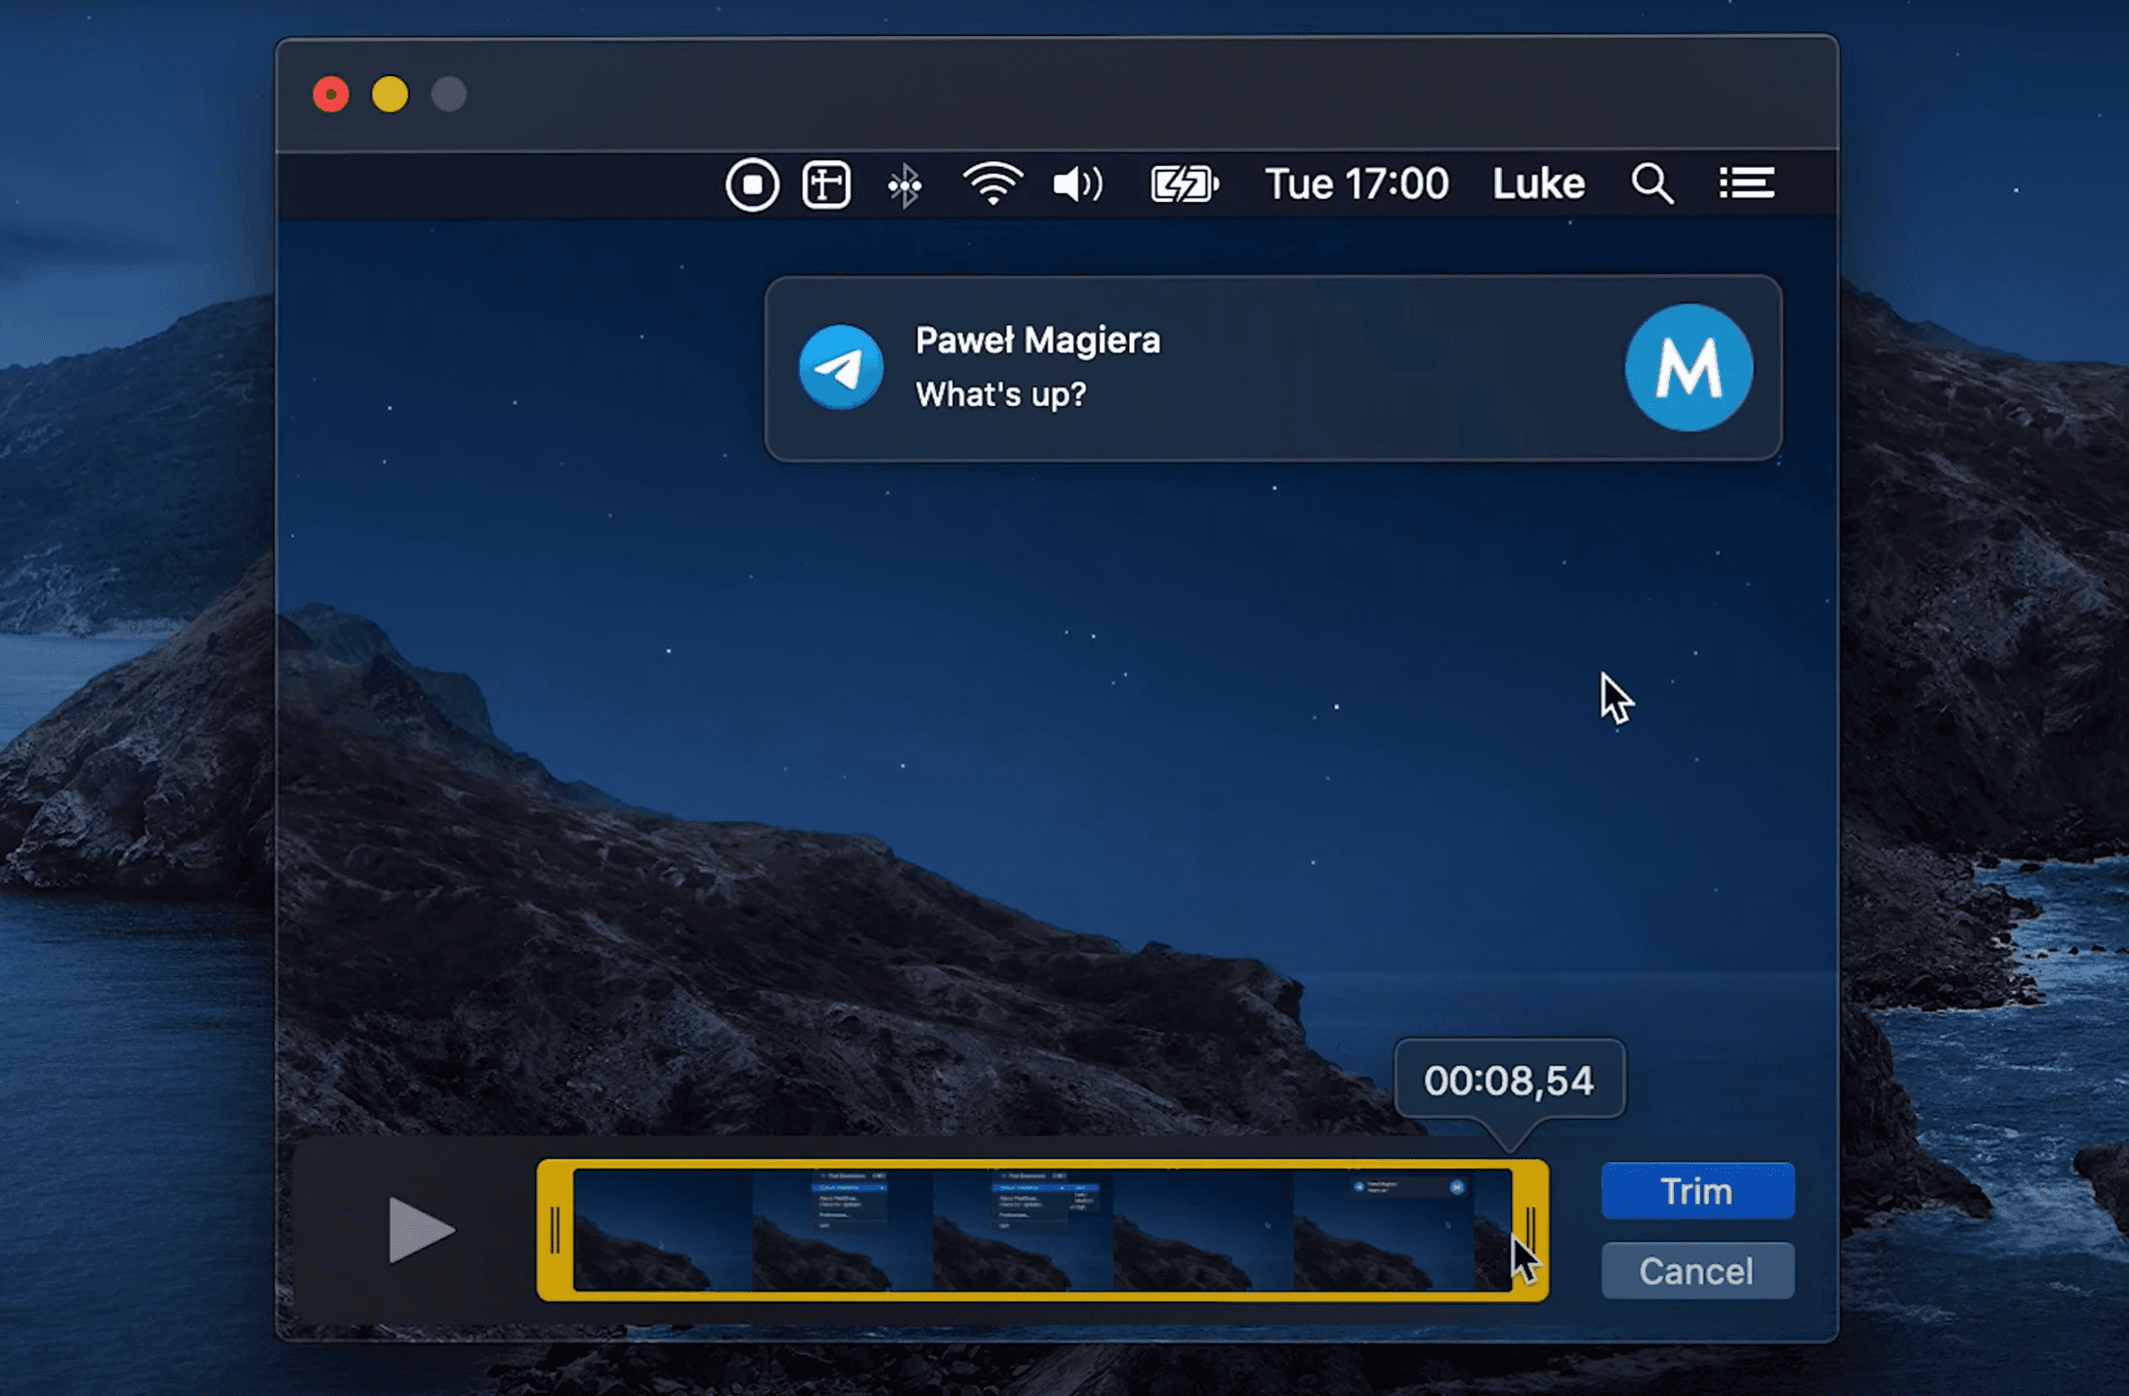The image size is (2129, 1396).
Task: Click the battery charging icon
Action: [1184, 185]
